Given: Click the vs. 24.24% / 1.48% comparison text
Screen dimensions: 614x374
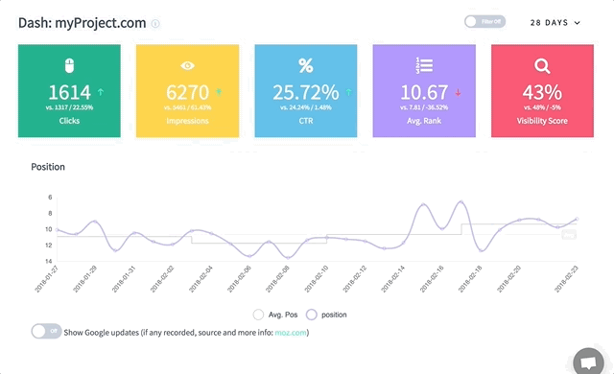Looking at the screenshot, I should pyautogui.click(x=306, y=107).
